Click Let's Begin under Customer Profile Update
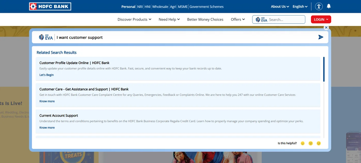 coord(46,75)
